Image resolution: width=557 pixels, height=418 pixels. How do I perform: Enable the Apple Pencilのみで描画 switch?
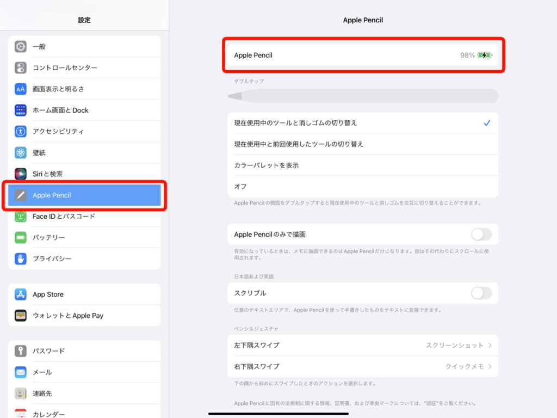(x=481, y=235)
